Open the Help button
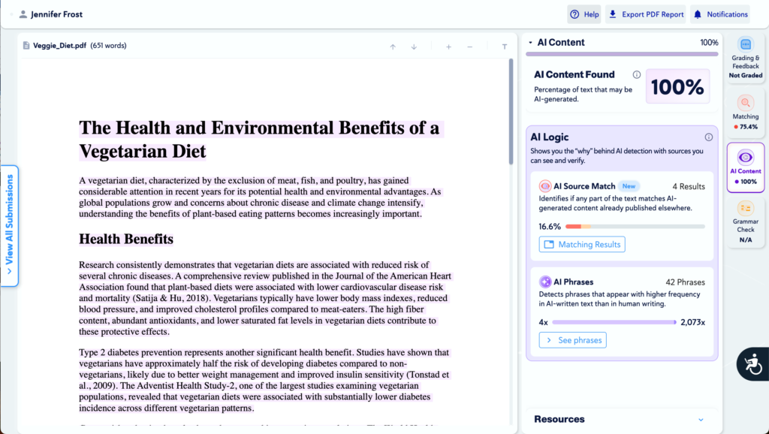The image size is (769, 434). coord(584,14)
